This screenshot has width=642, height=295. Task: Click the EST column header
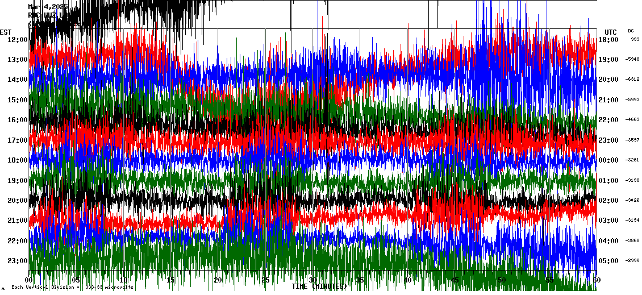6,32
